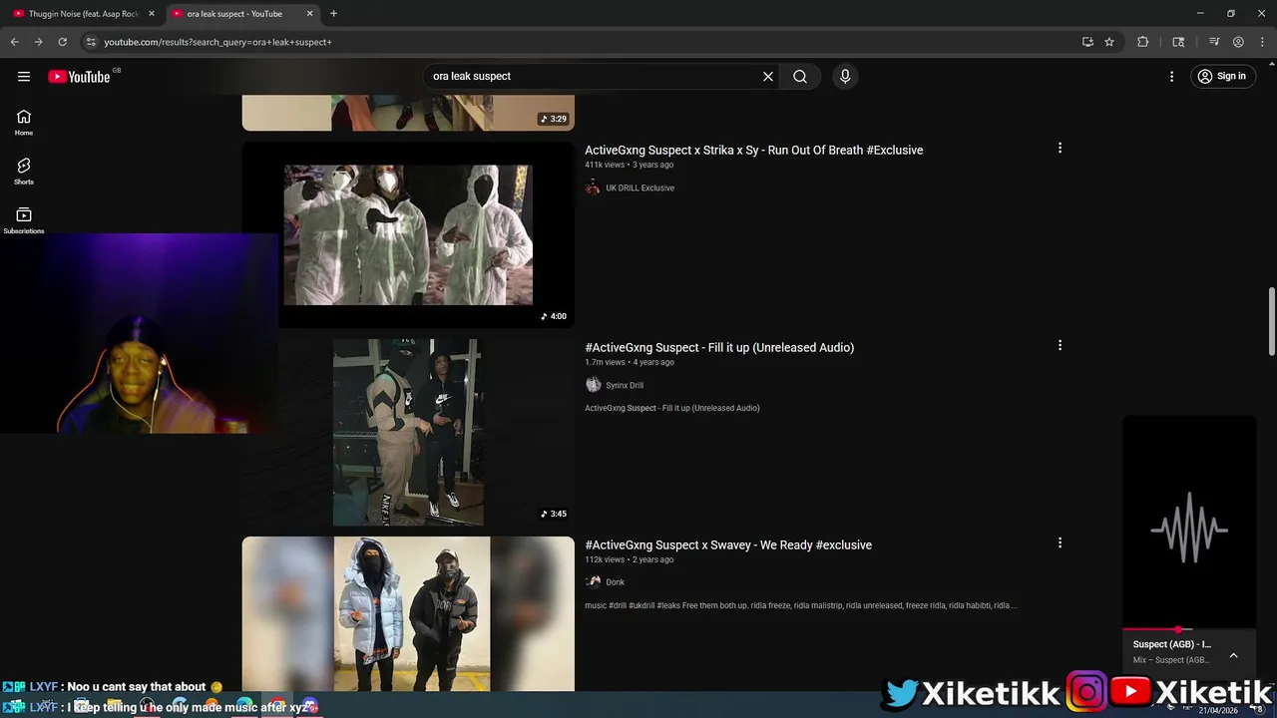Open more actions for Run Out Of Breath
Image resolution: width=1277 pixels, height=718 pixels.
click(x=1060, y=148)
